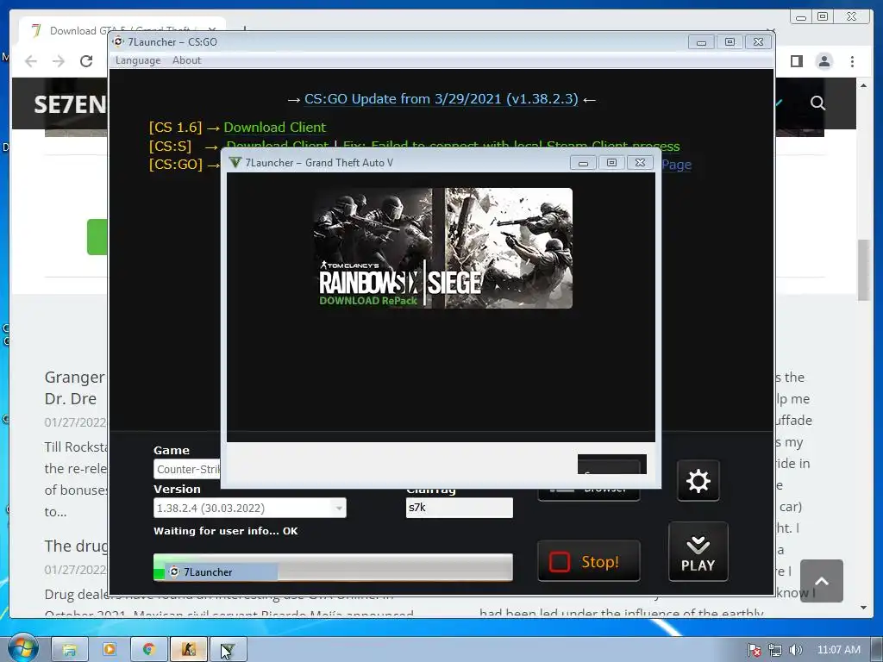Reload the page in Chrome
This screenshot has height=662, width=883.
tap(86, 61)
